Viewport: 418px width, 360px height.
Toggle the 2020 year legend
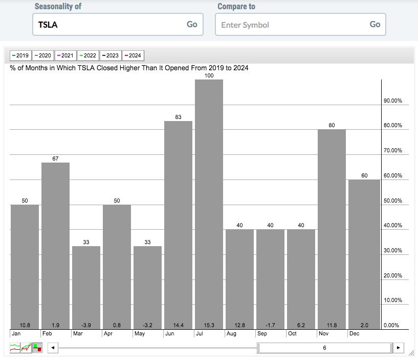[x=43, y=55]
